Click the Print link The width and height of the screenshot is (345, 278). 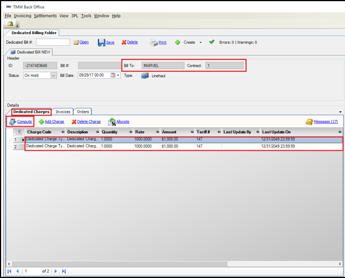(x=162, y=43)
